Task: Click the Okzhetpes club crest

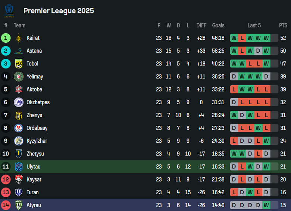Action: (19, 102)
